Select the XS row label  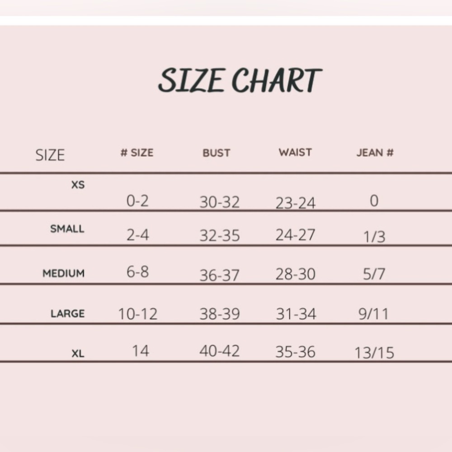(78, 185)
